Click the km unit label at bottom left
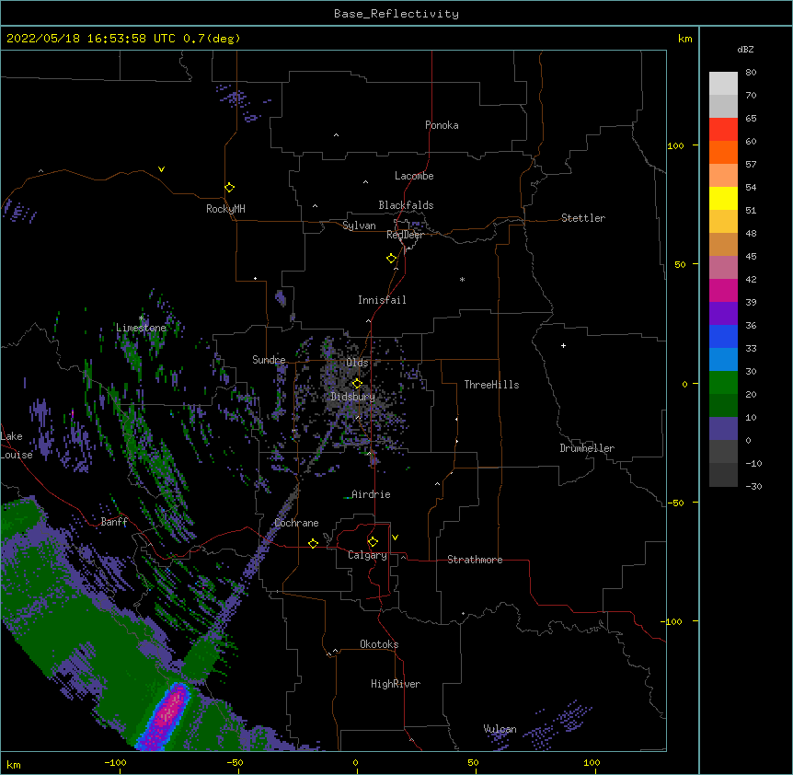The image size is (793, 775). tap(13, 764)
